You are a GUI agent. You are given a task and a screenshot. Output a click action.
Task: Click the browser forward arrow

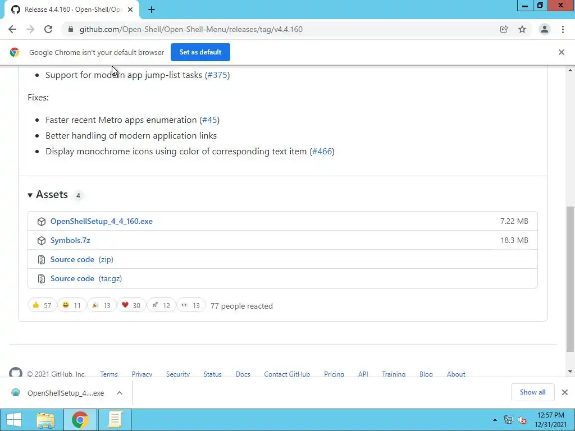(x=30, y=29)
